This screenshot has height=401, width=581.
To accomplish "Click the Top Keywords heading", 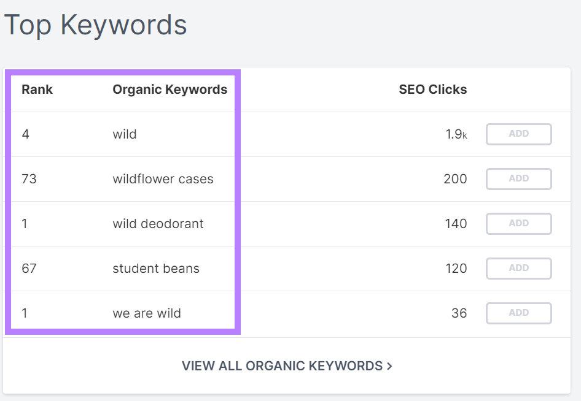I will click(96, 25).
